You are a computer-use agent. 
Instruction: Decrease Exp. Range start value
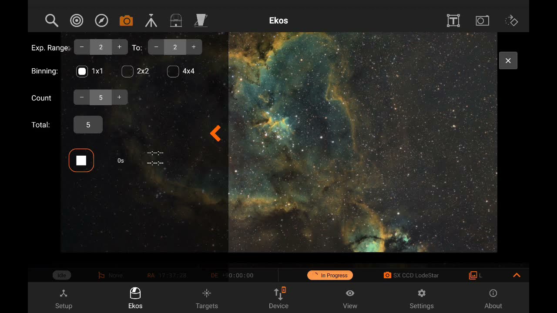point(82,47)
